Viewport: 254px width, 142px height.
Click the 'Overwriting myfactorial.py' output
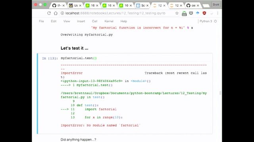click(87, 35)
